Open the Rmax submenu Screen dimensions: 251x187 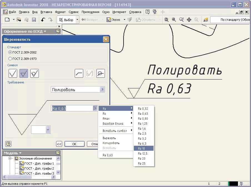[116, 119]
